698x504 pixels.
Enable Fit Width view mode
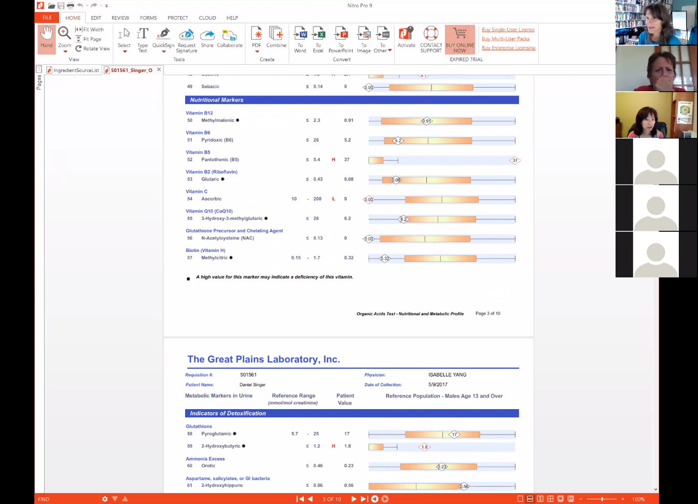coord(90,30)
